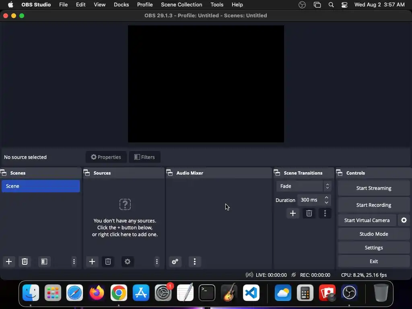Open GarageBand from the Dock
Viewport: 412px width, 309px height.
pyautogui.click(x=229, y=293)
